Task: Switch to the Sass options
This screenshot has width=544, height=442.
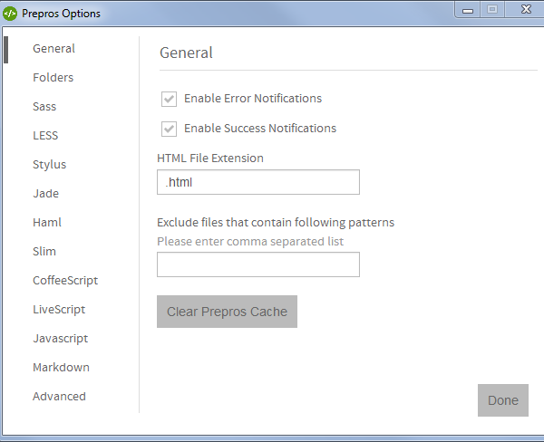Action: (x=44, y=107)
